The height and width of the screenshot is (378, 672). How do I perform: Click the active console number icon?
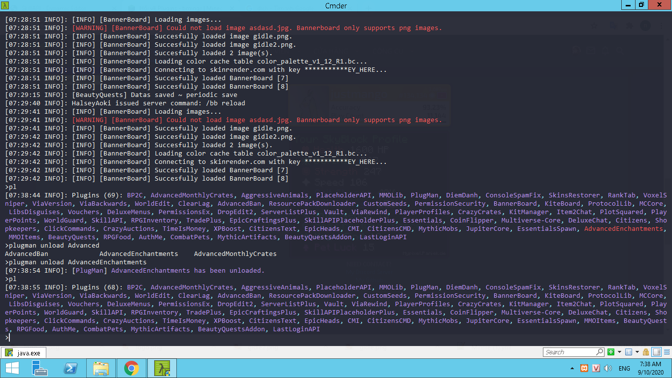(629, 352)
